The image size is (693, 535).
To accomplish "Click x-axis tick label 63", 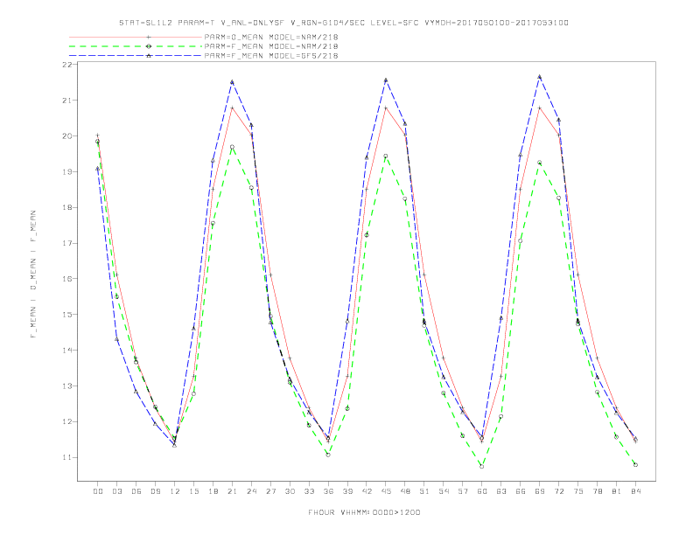I will click(501, 491).
